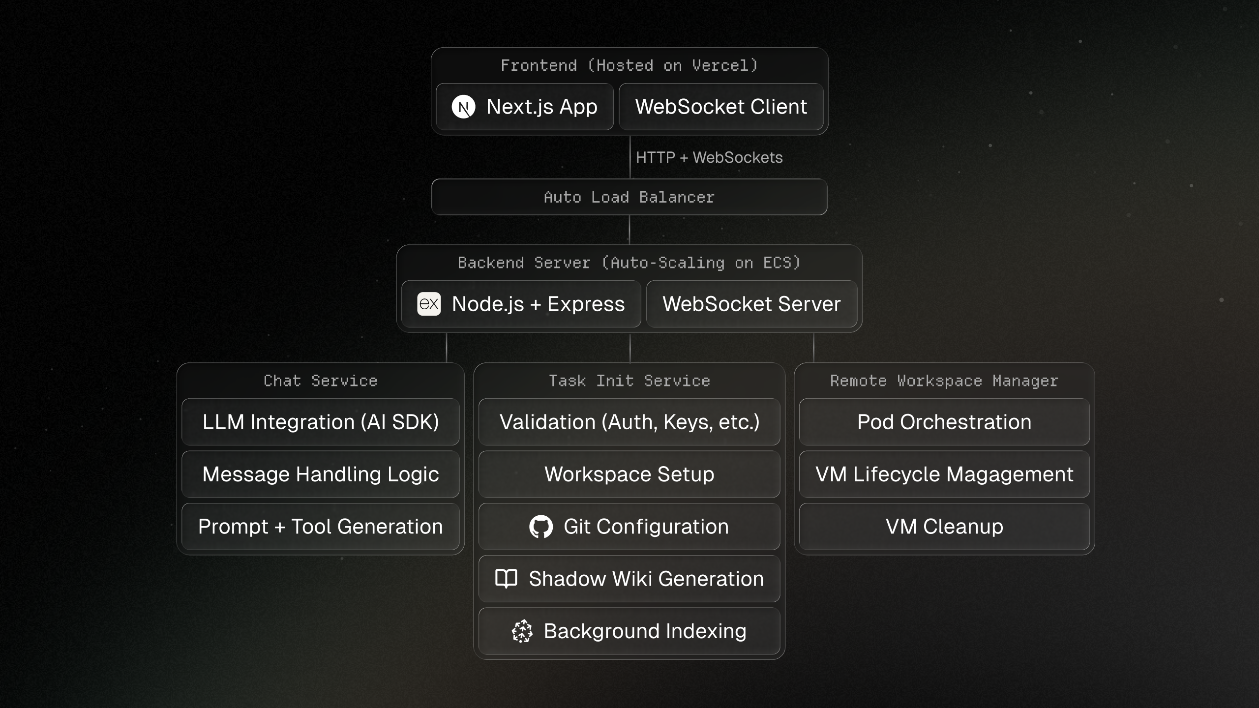
Task: Click the HTTP + WebSockets connector label
Action: (709, 157)
